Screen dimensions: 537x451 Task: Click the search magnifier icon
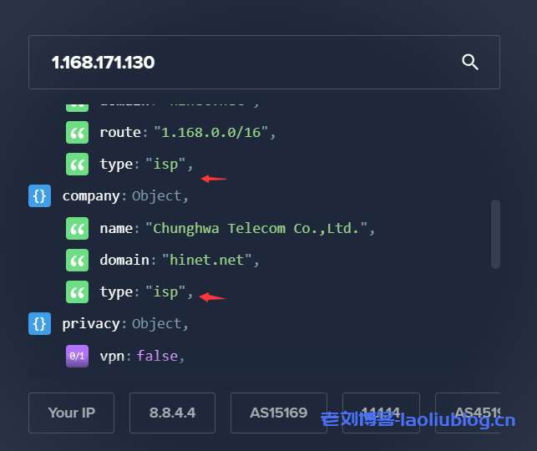pos(470,62)
